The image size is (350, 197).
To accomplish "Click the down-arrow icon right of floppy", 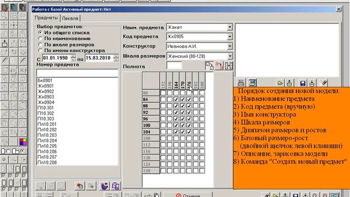I will pyautogui.click(x=312, y=83).
